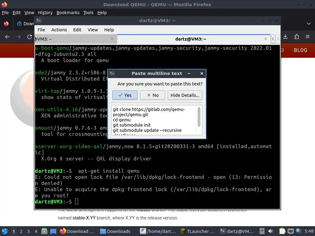The image size is (315, 236).
Task: Open Firefox View icon in tab bar
Action: click(6, 24)
